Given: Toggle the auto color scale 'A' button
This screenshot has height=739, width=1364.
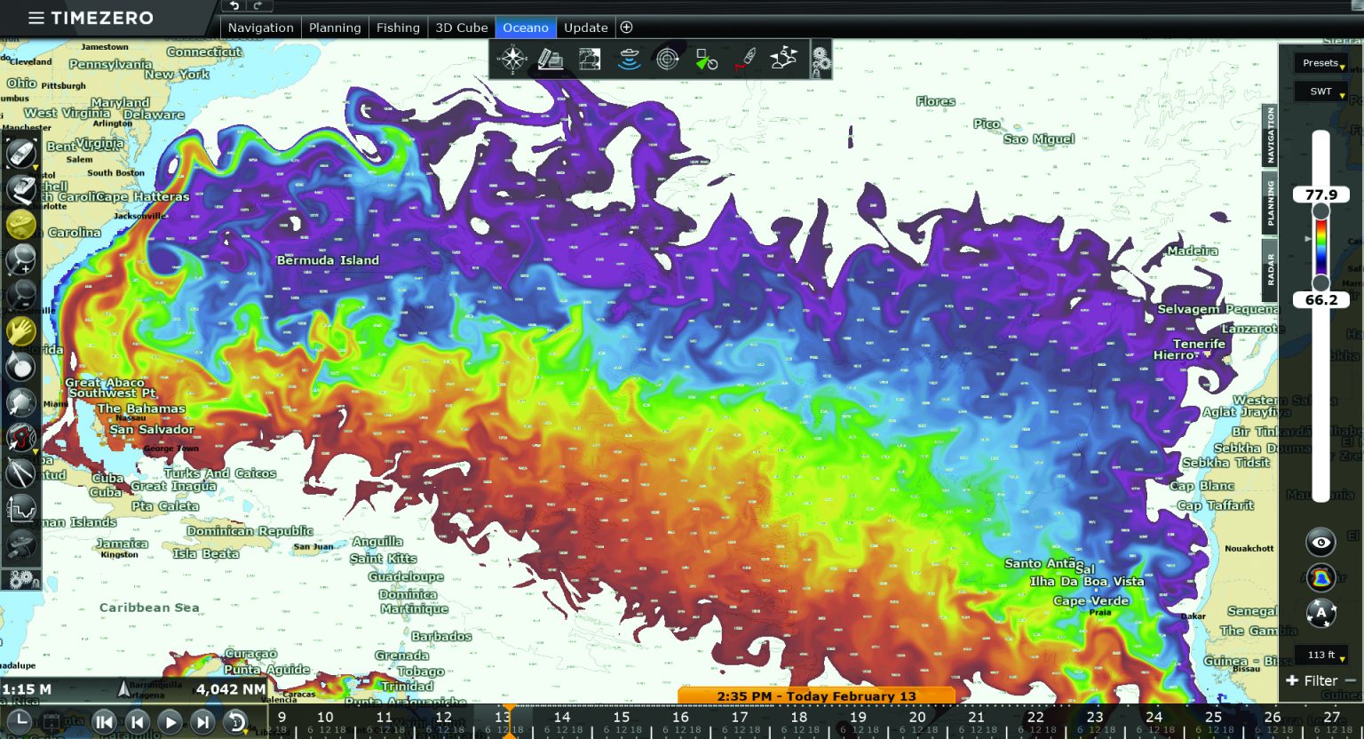Looking at the screenshot, I should coord(1320,613).
